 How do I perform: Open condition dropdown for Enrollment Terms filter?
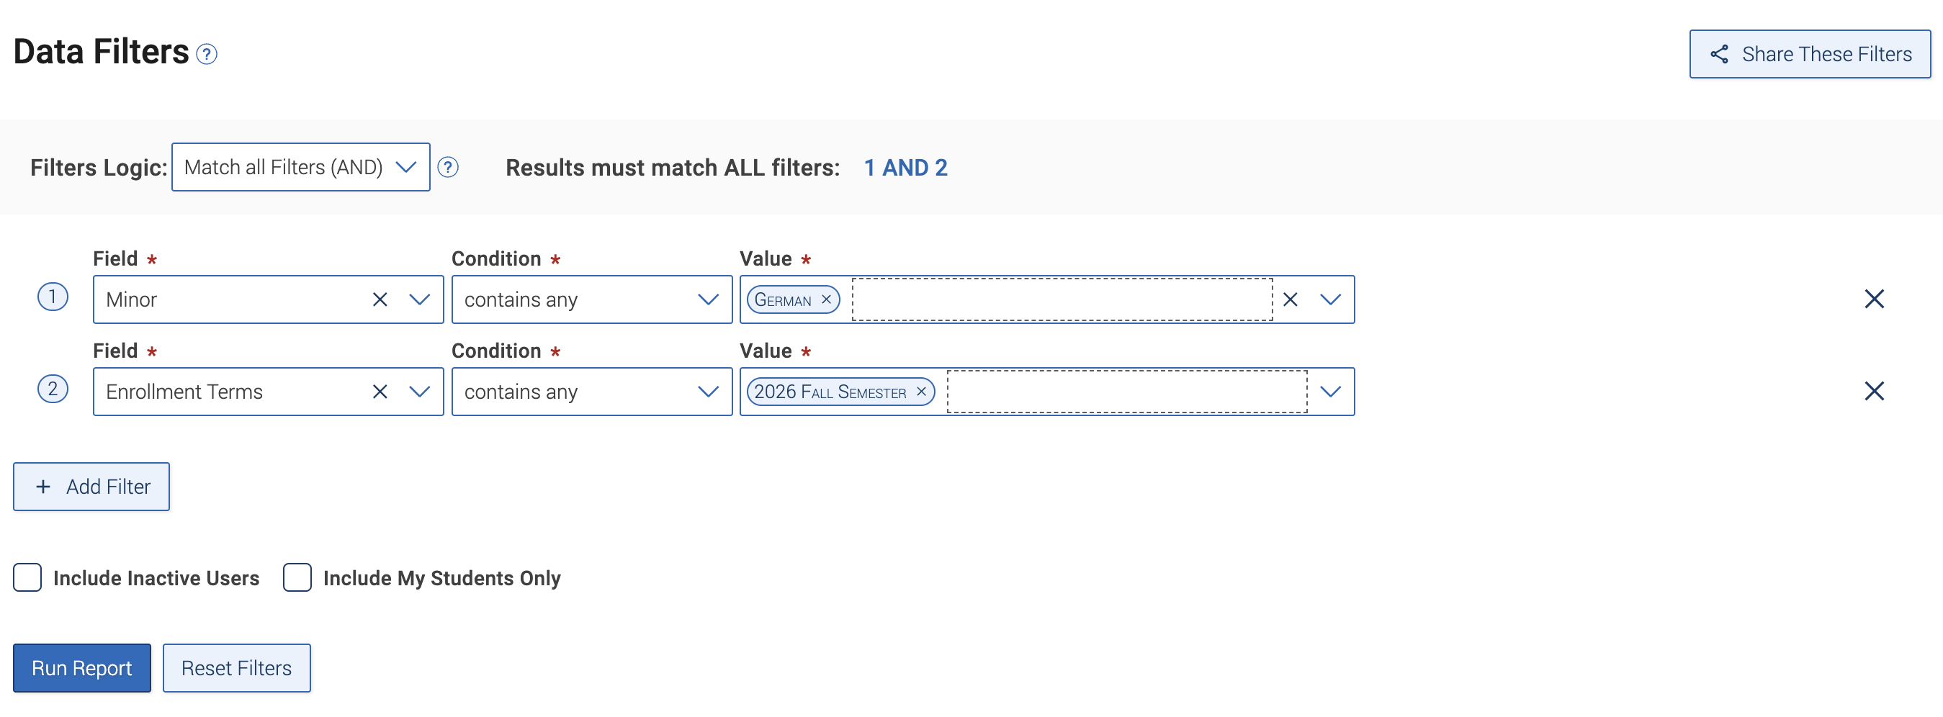click(x=591, y=392)
